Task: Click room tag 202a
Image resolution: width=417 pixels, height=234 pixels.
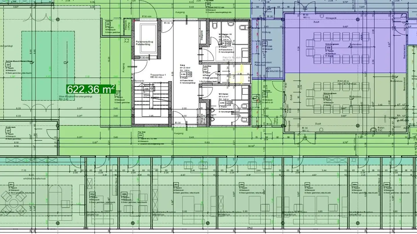Action: [92, 194]
